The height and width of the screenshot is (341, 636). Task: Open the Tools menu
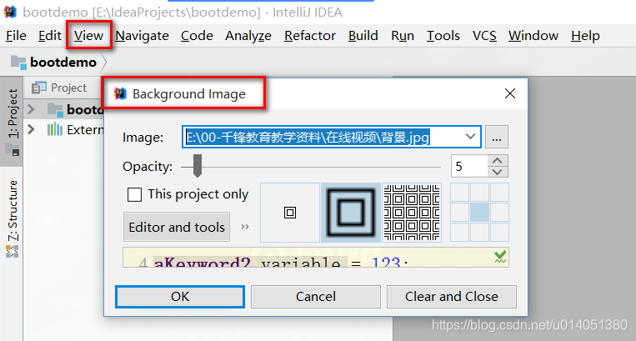coord(443,36)
